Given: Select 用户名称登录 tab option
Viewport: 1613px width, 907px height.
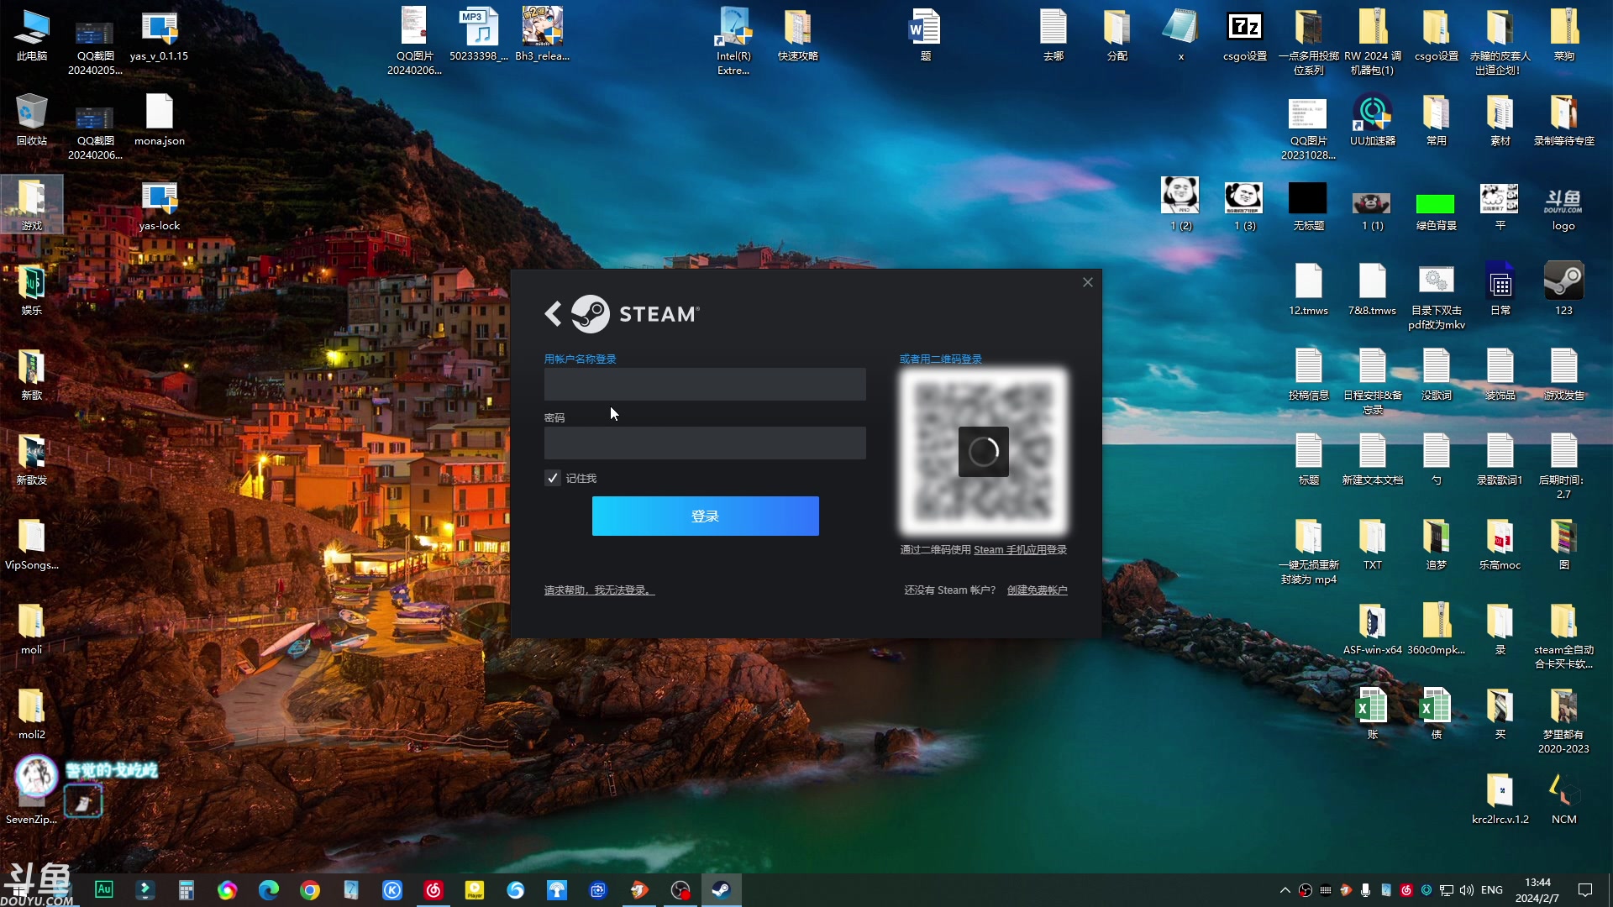Looking at the screenshot, I should [x=580, y=359].
